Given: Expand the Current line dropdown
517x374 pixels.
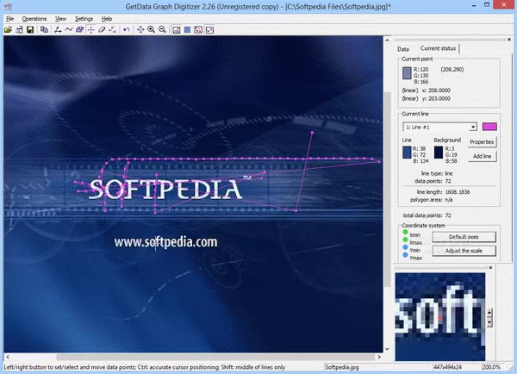Looking at the screenshot, I should click(x=473, y=127).
